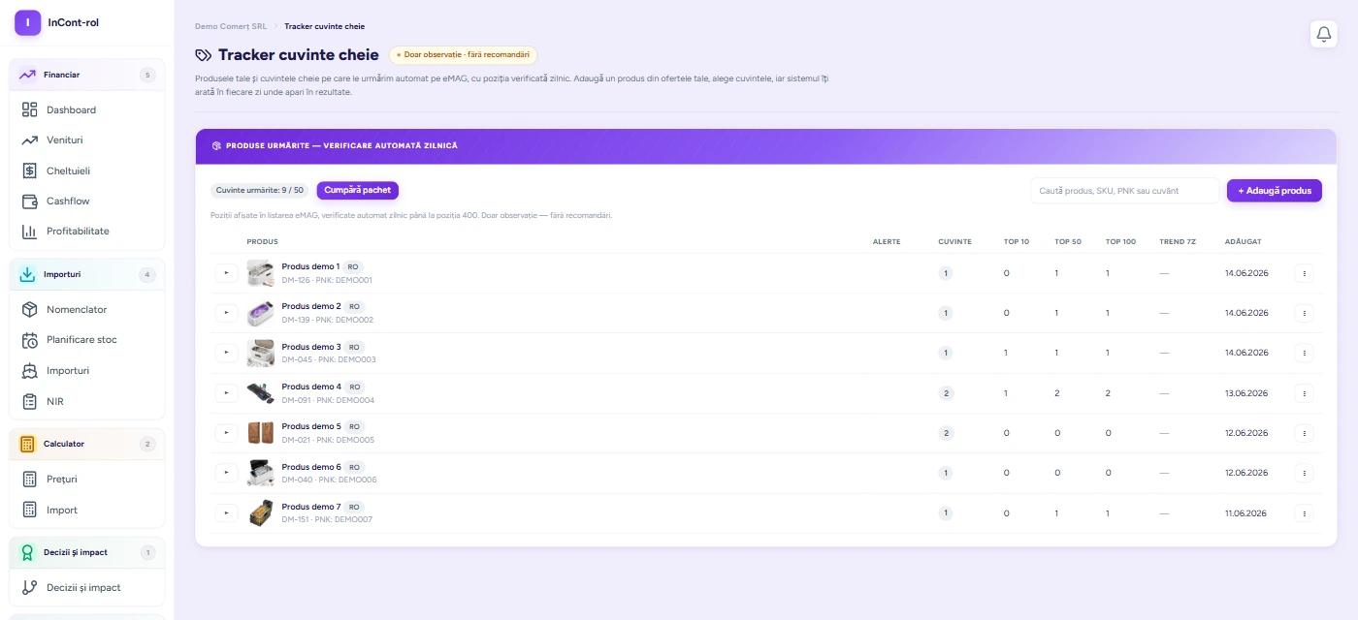Collapse the Decizii și impact section header

(87, 552)
